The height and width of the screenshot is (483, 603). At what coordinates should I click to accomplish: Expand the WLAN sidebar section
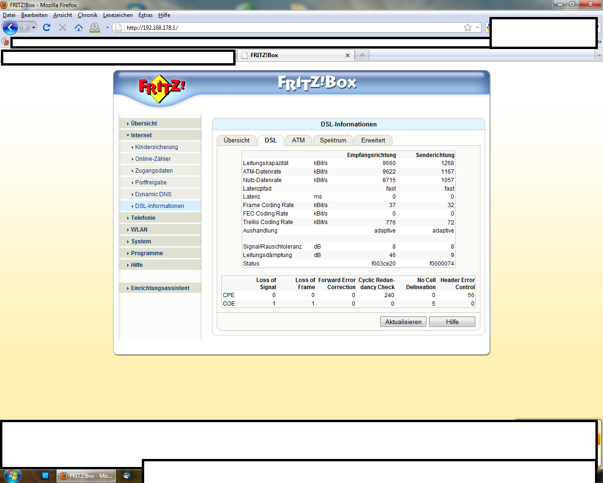coord(160,230)
